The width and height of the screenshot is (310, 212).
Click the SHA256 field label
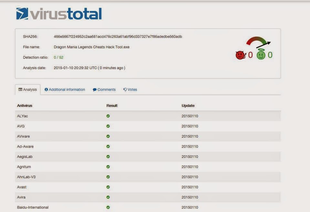click(x=30, y=36)
